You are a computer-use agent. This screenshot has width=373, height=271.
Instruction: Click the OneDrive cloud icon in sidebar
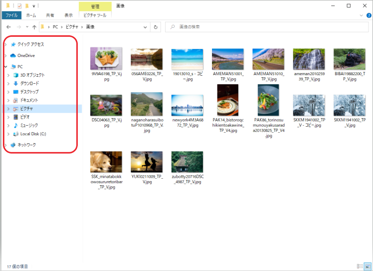pos(13,56)
